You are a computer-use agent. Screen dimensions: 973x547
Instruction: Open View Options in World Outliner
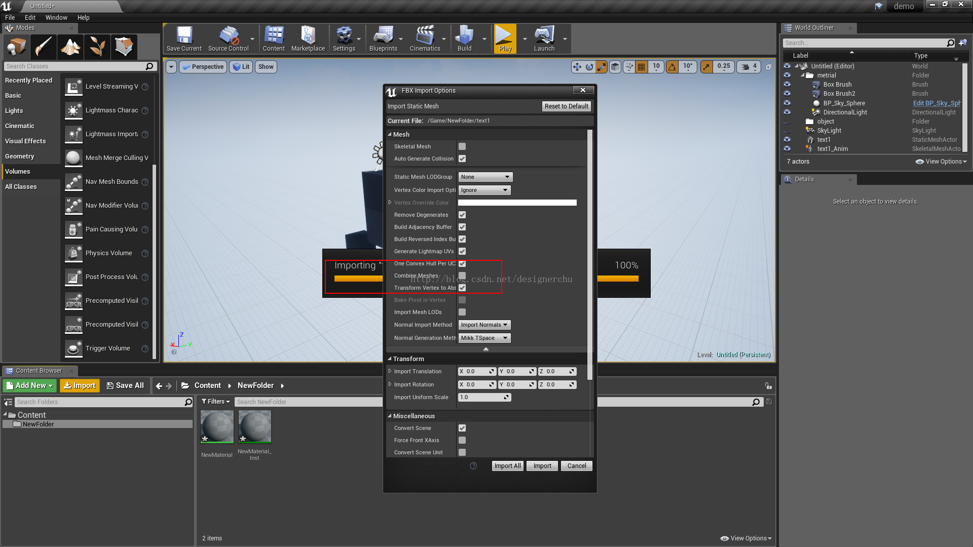pos(941,162)
